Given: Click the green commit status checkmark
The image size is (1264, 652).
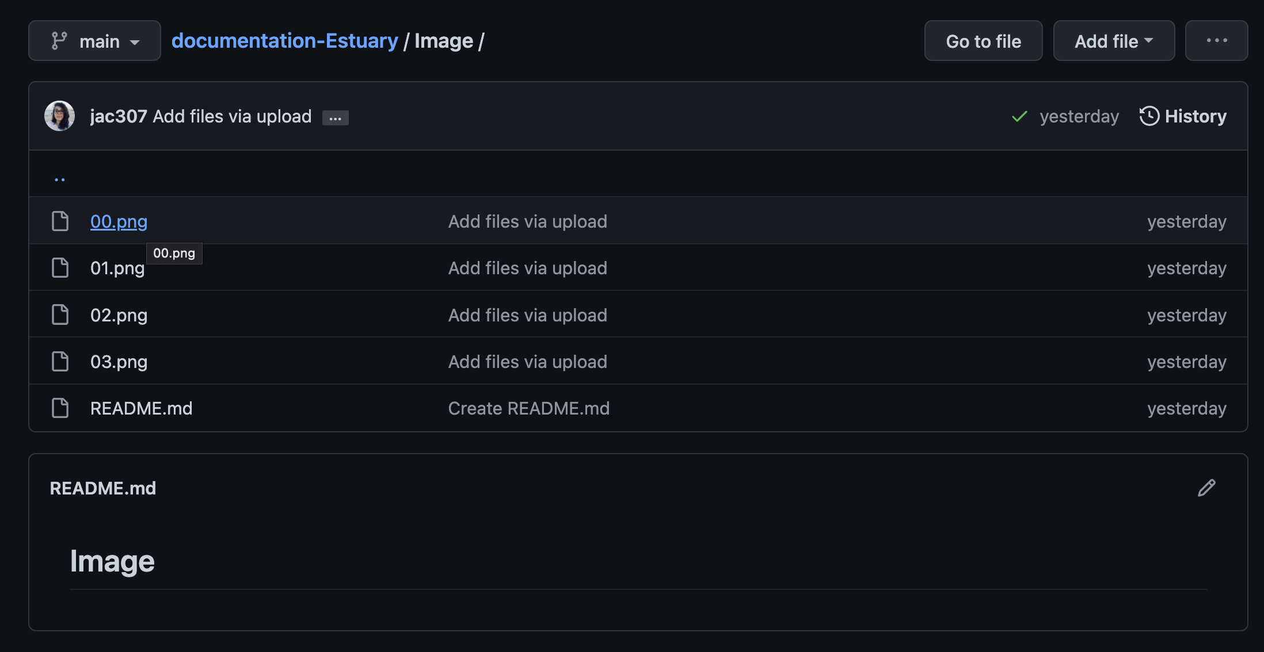Looking at the screenshot, I should coord(1019,117).
